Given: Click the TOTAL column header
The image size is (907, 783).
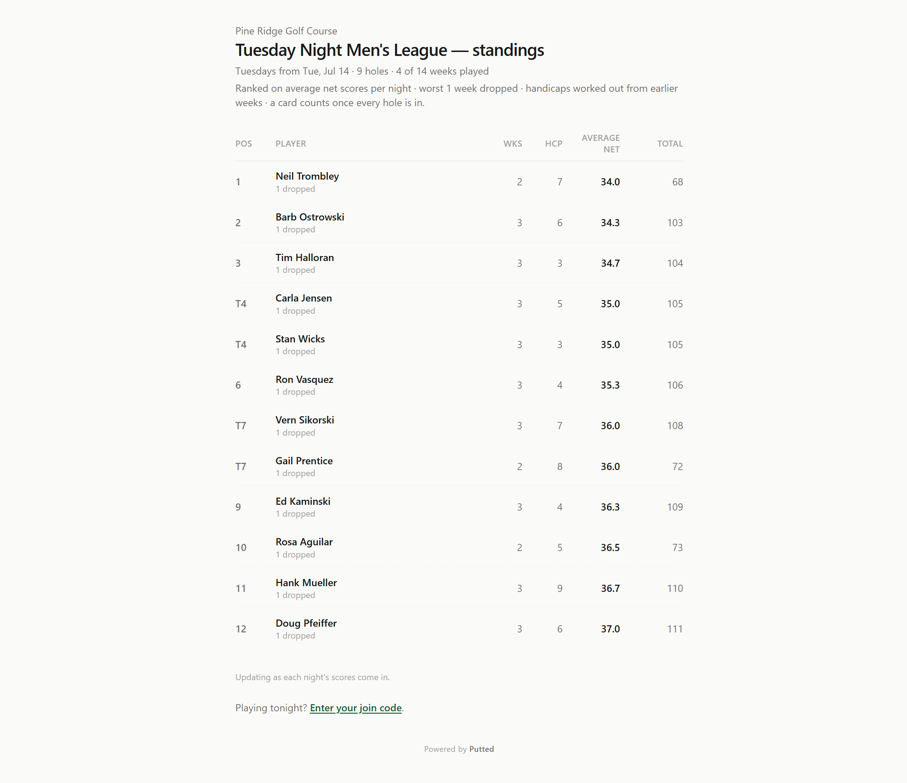Looking at the screenshot, I should point(670,143).
